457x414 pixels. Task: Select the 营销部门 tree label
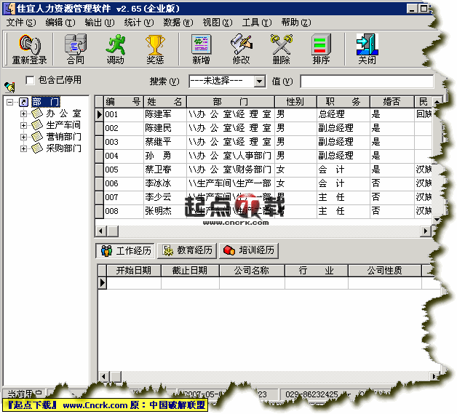tap(63, 137)
